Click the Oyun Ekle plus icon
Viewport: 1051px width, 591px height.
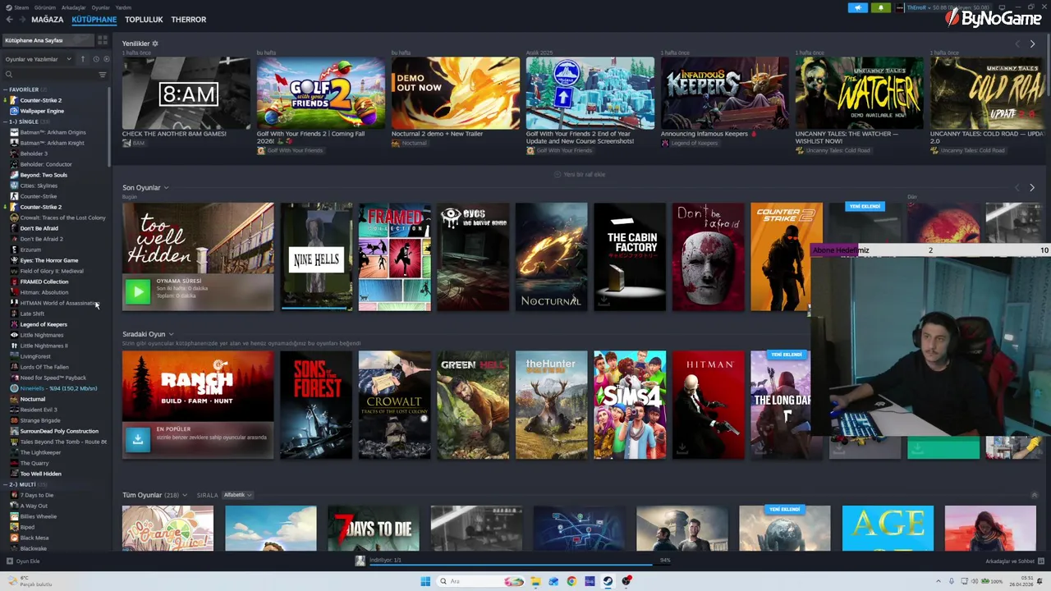click(10, 561)
